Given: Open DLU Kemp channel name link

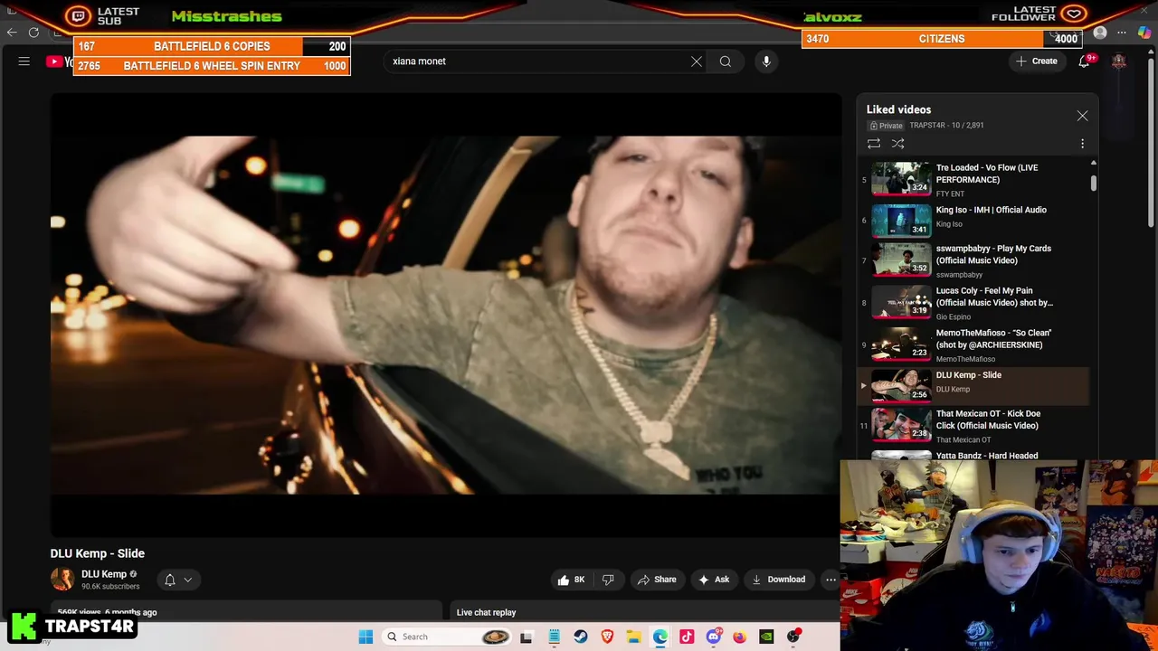Looking at the screenshot, I should [x=104, y=574].
